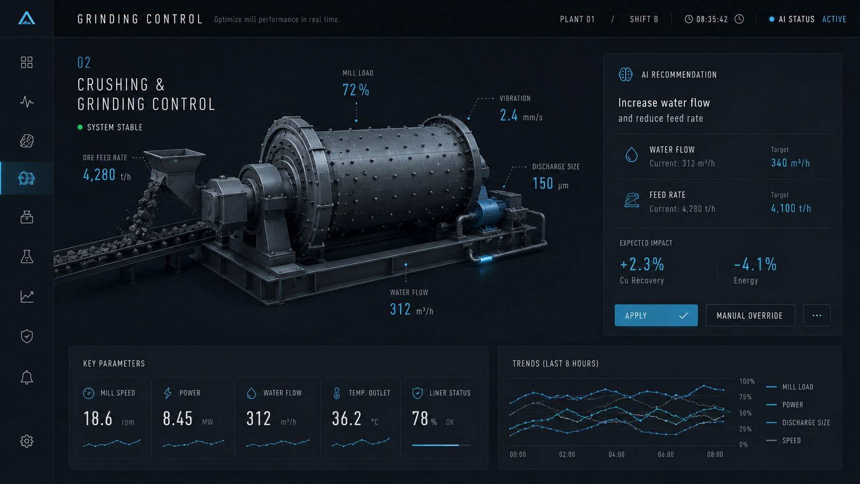Click the green System Stable indicator dot

[80, 127]
